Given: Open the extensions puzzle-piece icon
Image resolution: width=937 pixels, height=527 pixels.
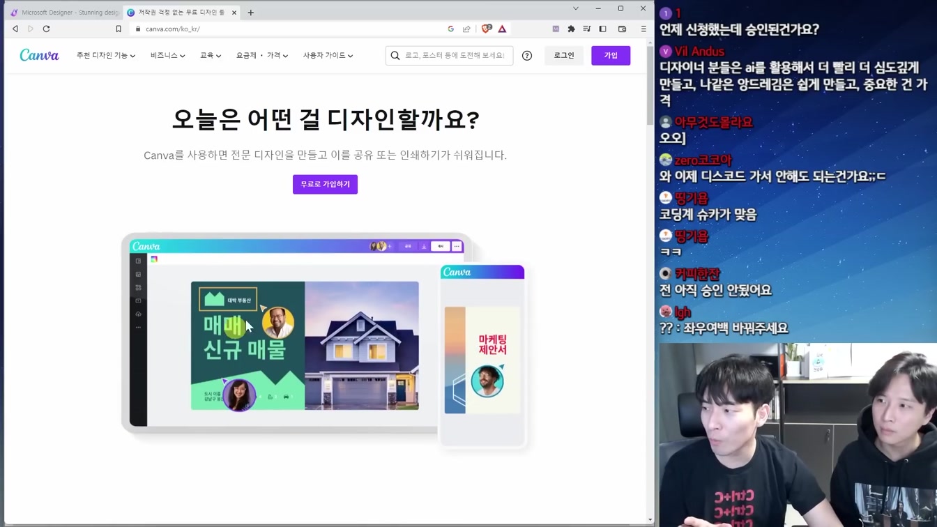Looking at the screenshot, I should pyautogui.click(x=571, y=29).
